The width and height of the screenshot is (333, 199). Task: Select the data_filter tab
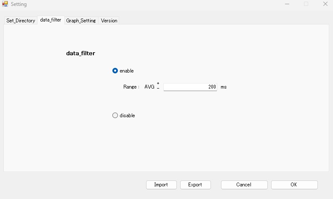pos(51,20)
